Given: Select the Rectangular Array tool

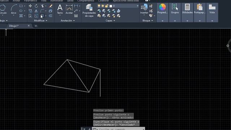Looking at the screenshot, I should tap(42, 16).
